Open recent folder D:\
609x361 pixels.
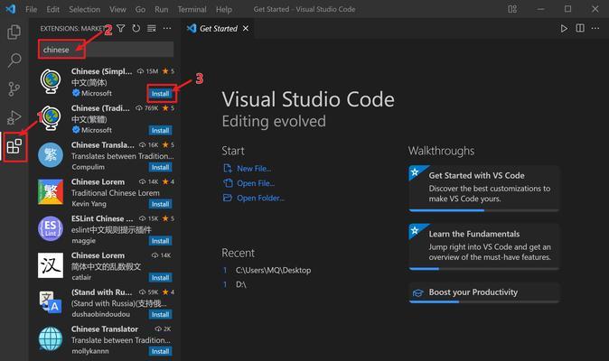(241, 284)
